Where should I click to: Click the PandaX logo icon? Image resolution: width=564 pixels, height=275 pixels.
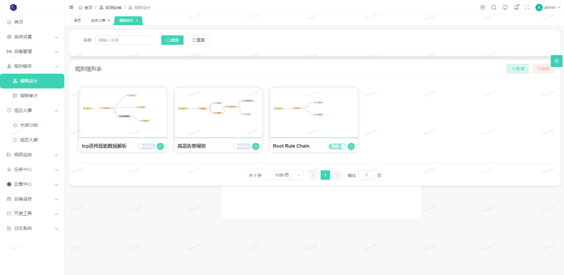click(x=13, y=7)
